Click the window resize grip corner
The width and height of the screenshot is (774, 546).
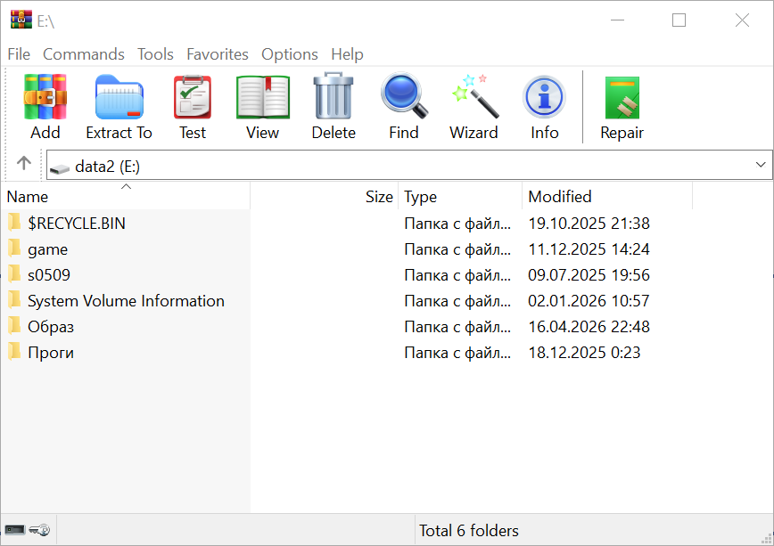[767, 538]
